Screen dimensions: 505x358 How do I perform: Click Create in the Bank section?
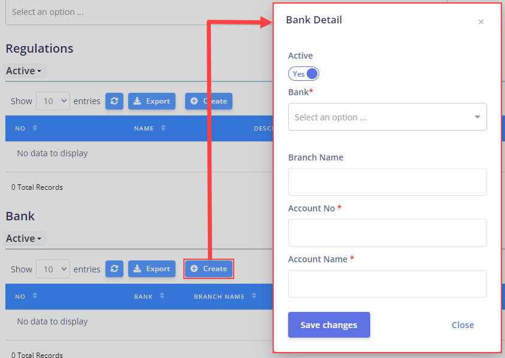[208, 269]
